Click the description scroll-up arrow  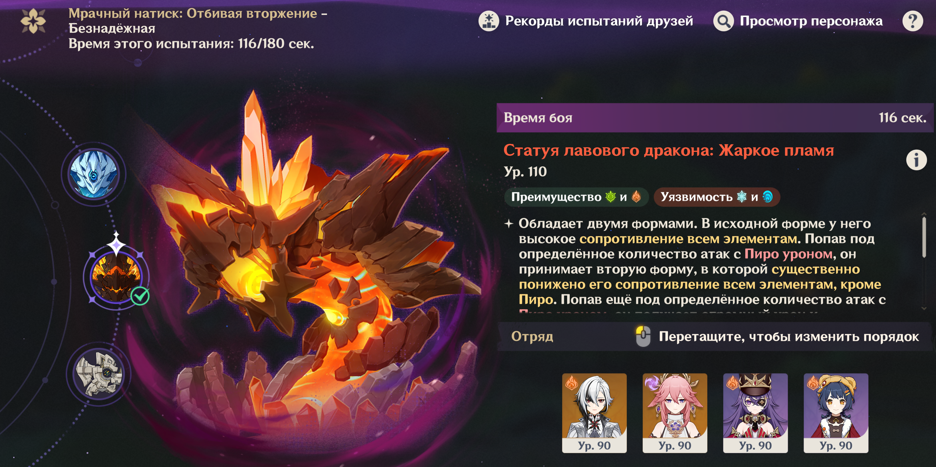point(924,215)
